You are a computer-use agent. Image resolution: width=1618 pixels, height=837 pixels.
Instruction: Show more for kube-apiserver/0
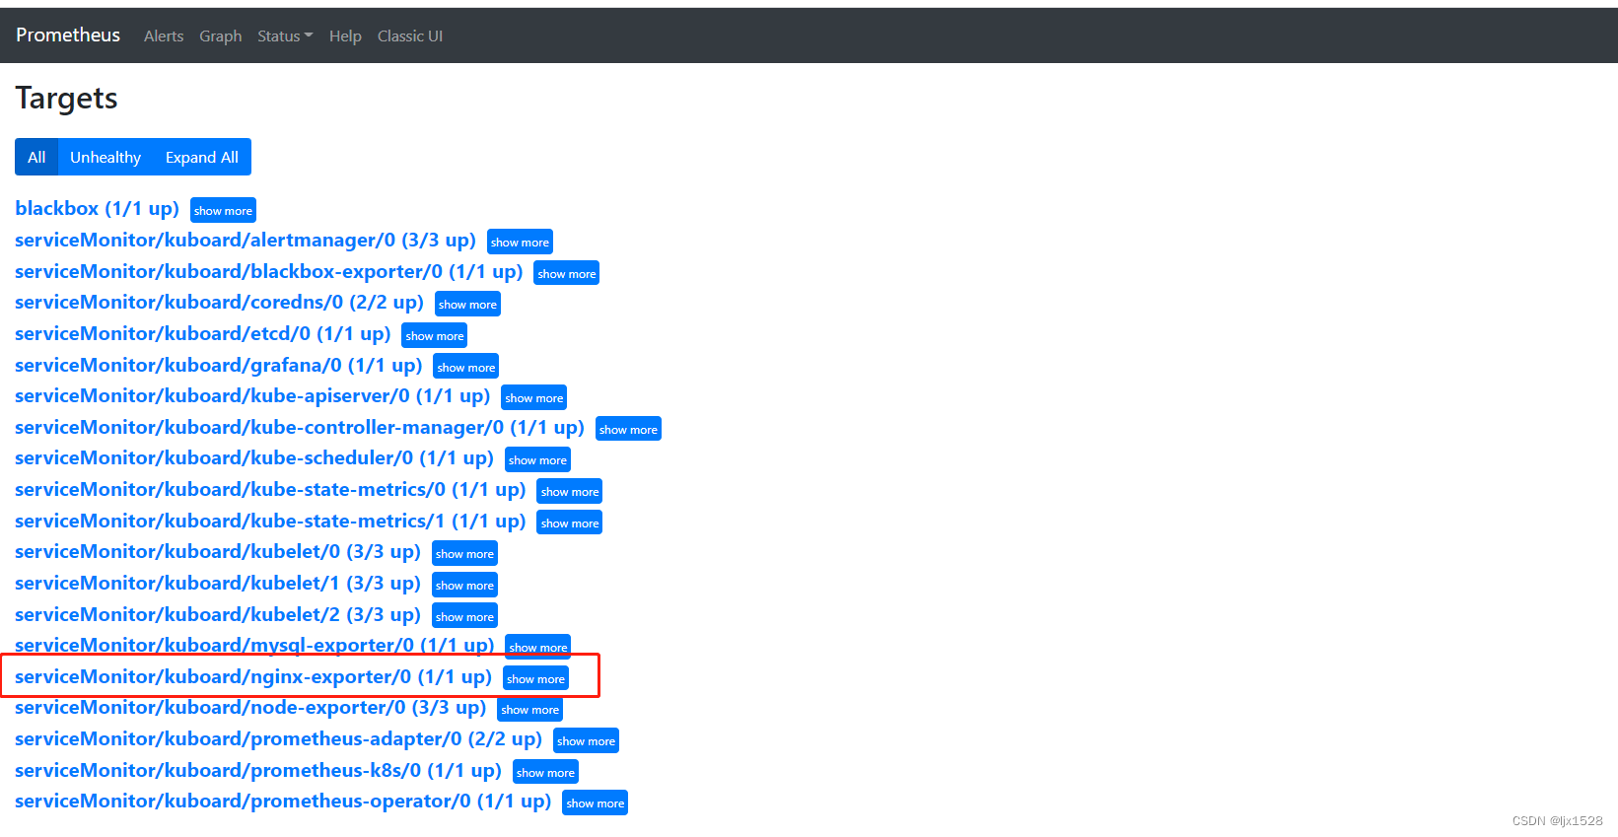(x=534, y=397)
